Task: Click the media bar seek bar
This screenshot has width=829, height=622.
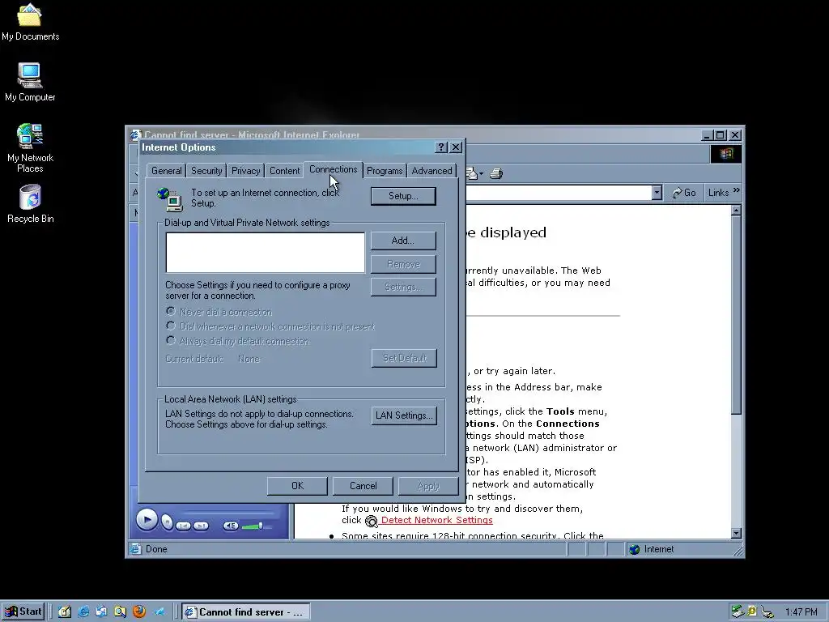Action: pos(227,513)
